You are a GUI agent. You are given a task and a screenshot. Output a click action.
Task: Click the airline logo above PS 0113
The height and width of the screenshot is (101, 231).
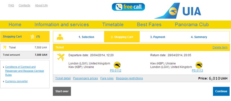tap(199, 65)
